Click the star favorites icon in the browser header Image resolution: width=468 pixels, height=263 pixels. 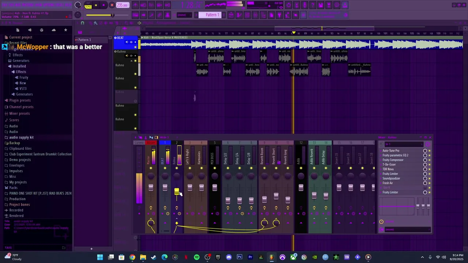point(65,30)
